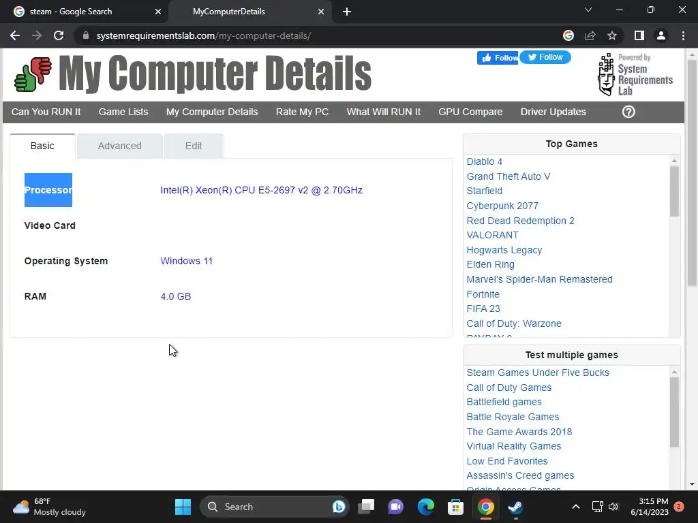The image size is (698, 523).
Task: Open Driver Updates menu item
Action: coord(553,112)
